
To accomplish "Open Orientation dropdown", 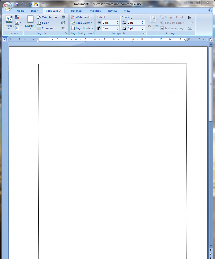I will 48,17.
